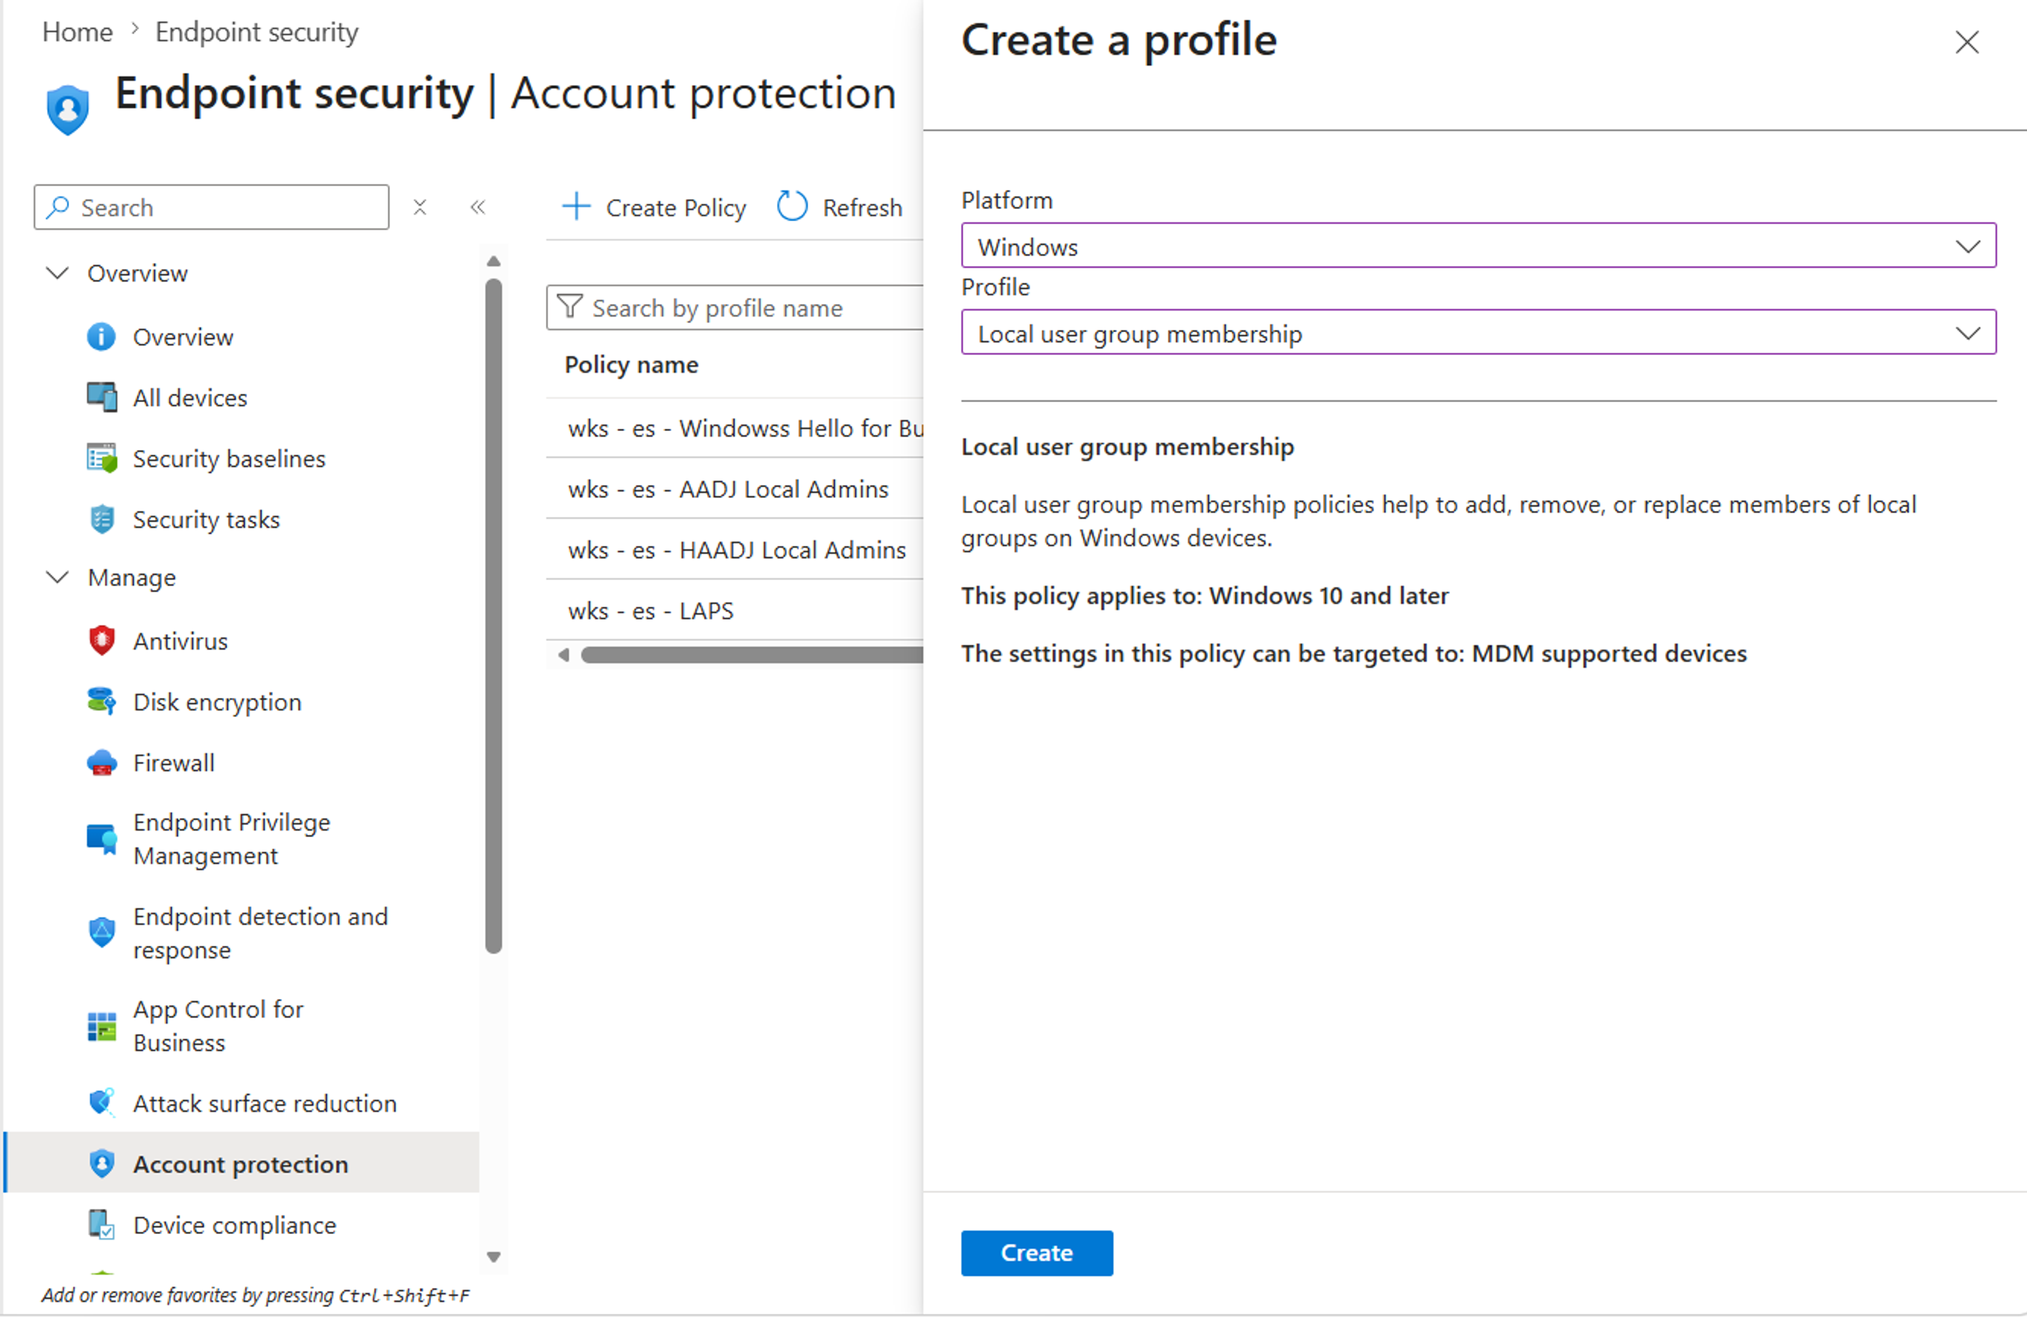Click the Security baselines icon
The width and height of the screenshot is (2027, 1317).
tap(102, 458)
